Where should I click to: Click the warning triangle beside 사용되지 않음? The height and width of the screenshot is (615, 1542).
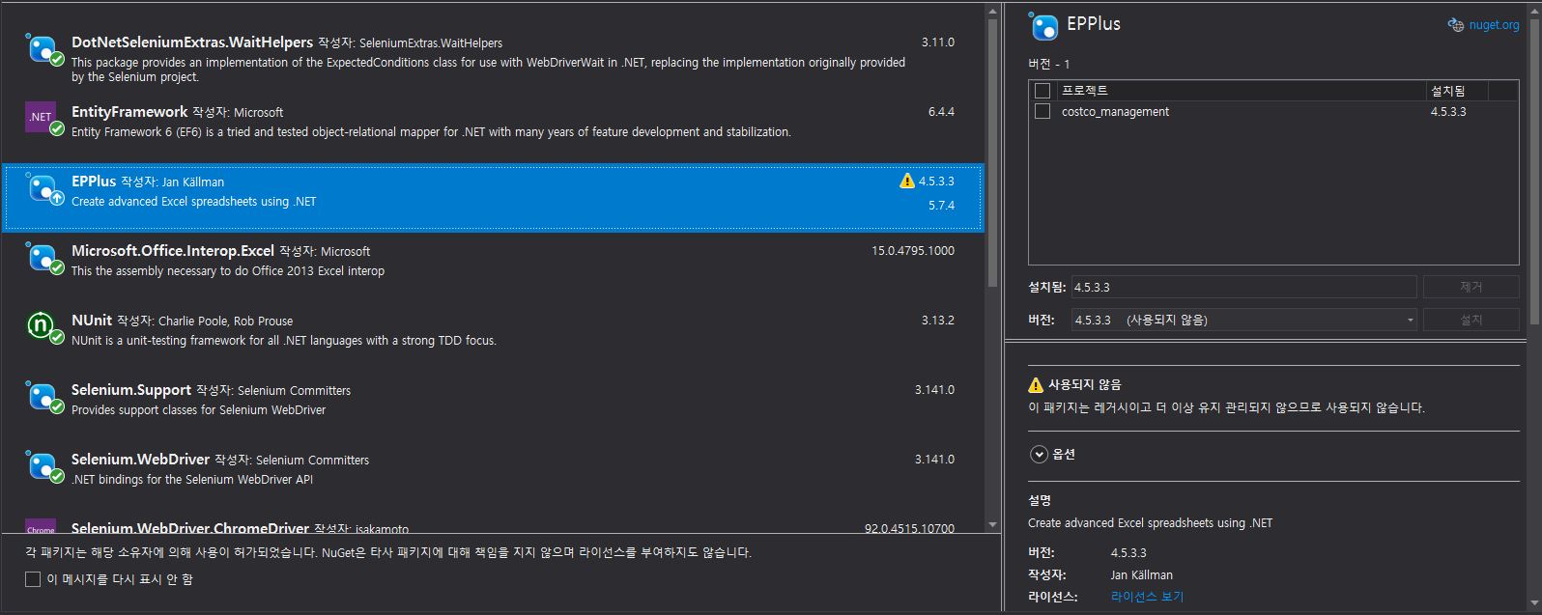pos(1036,384)
